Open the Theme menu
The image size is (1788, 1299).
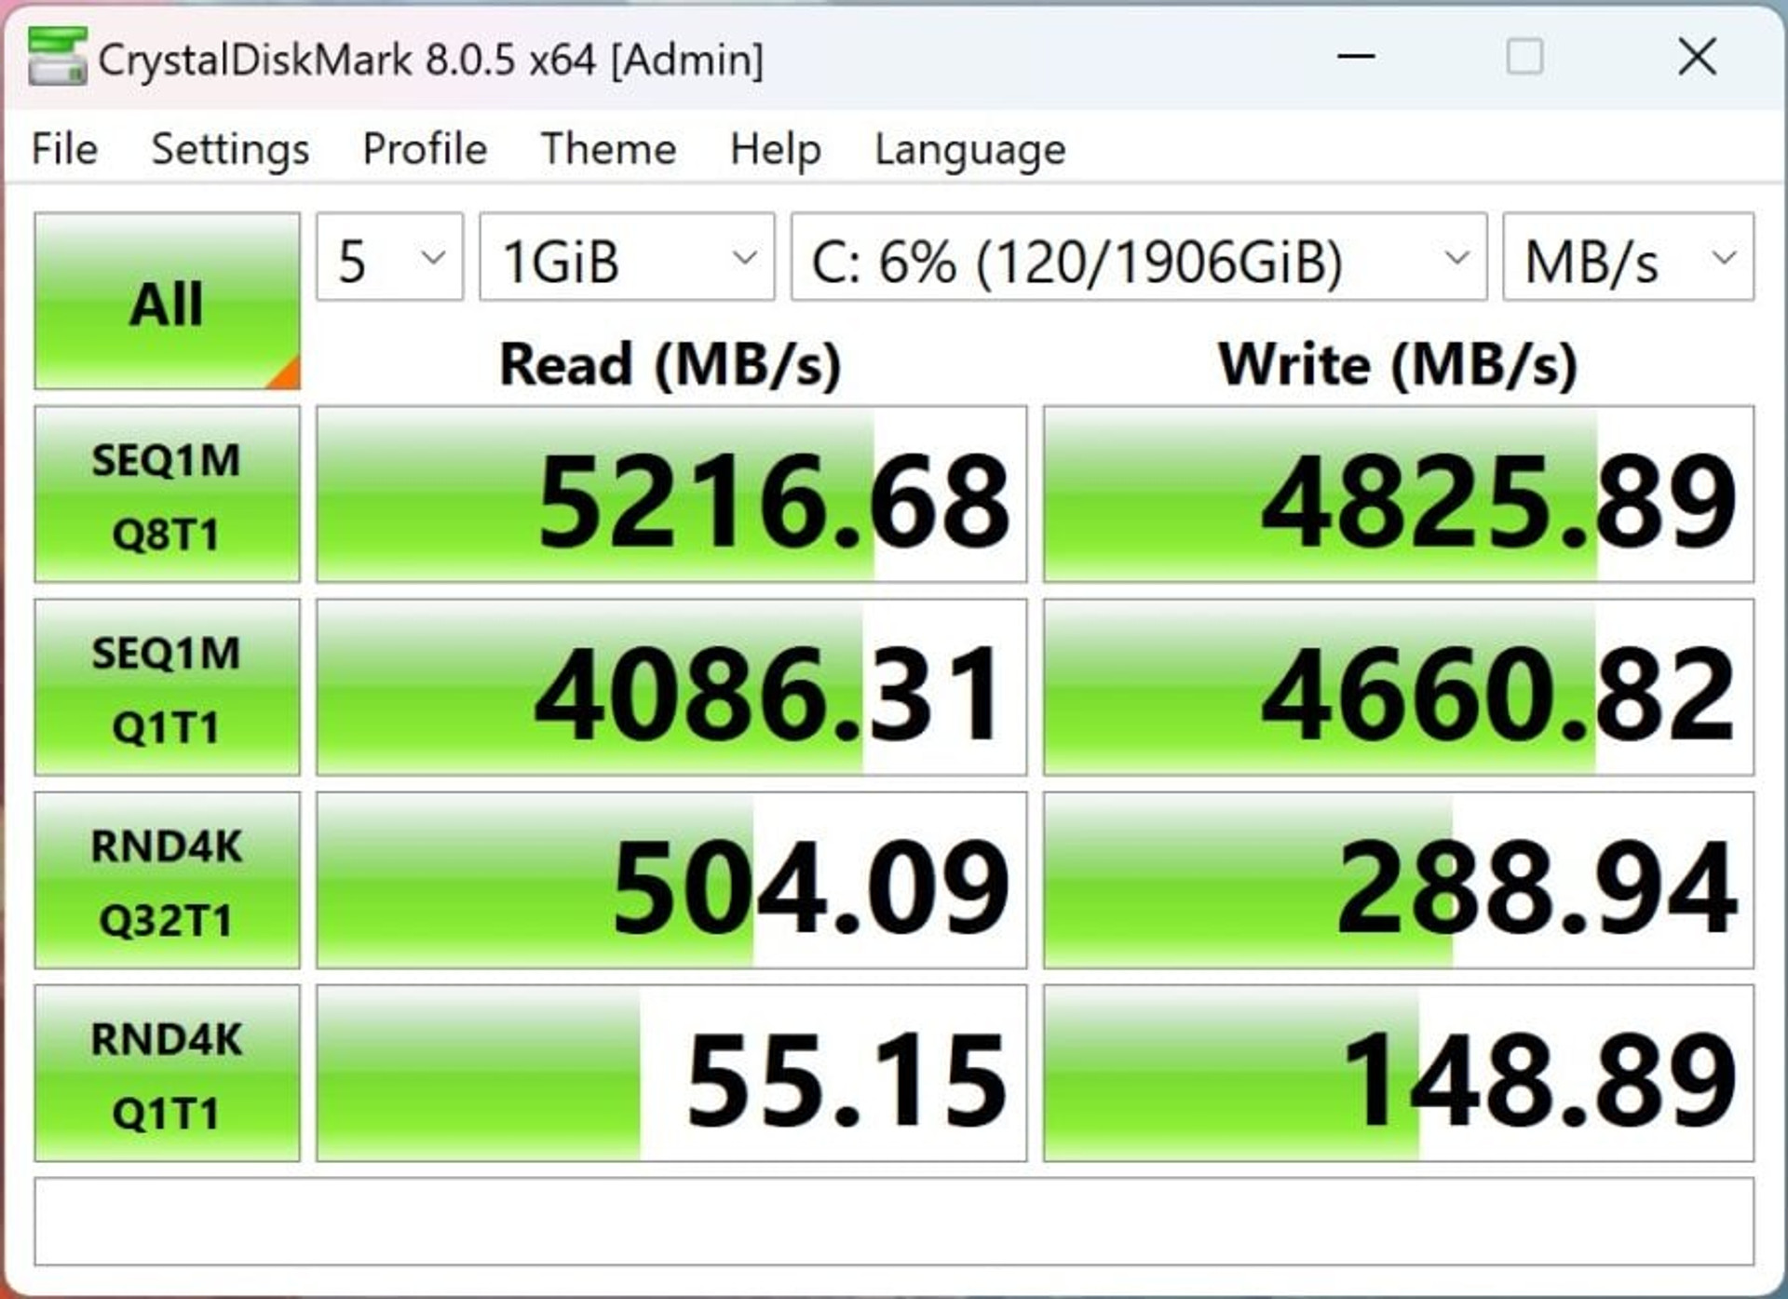click(x=608, y=149)
